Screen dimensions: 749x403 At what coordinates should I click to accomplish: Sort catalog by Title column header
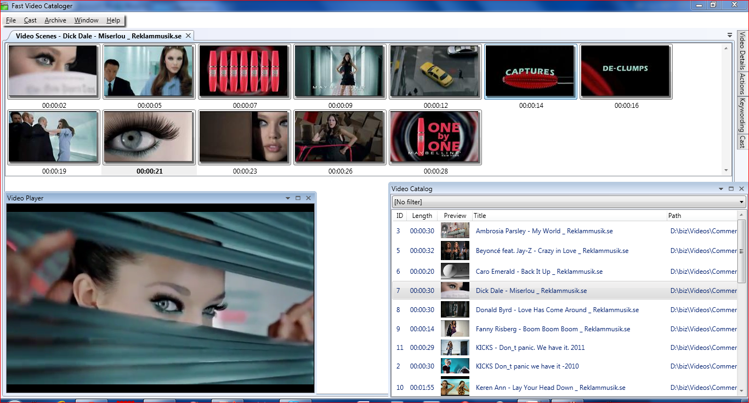pos(569,216)
